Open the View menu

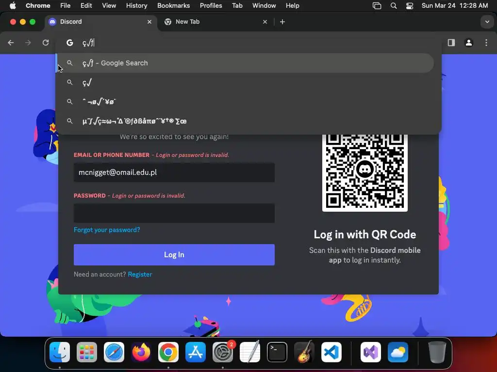pos(109,6)
